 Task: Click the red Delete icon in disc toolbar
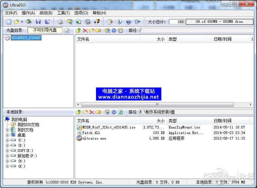coord(85,31)
